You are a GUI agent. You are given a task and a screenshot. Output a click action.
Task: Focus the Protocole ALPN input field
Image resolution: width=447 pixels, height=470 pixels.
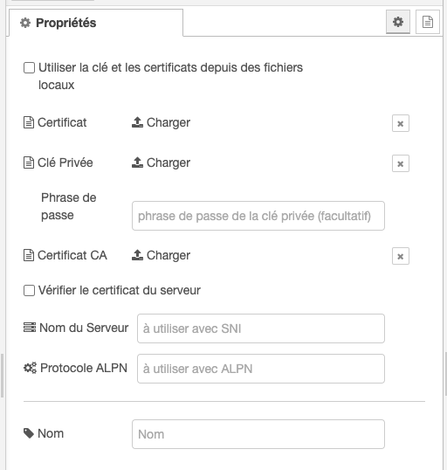pyautogui.click(x=261, y=369)
